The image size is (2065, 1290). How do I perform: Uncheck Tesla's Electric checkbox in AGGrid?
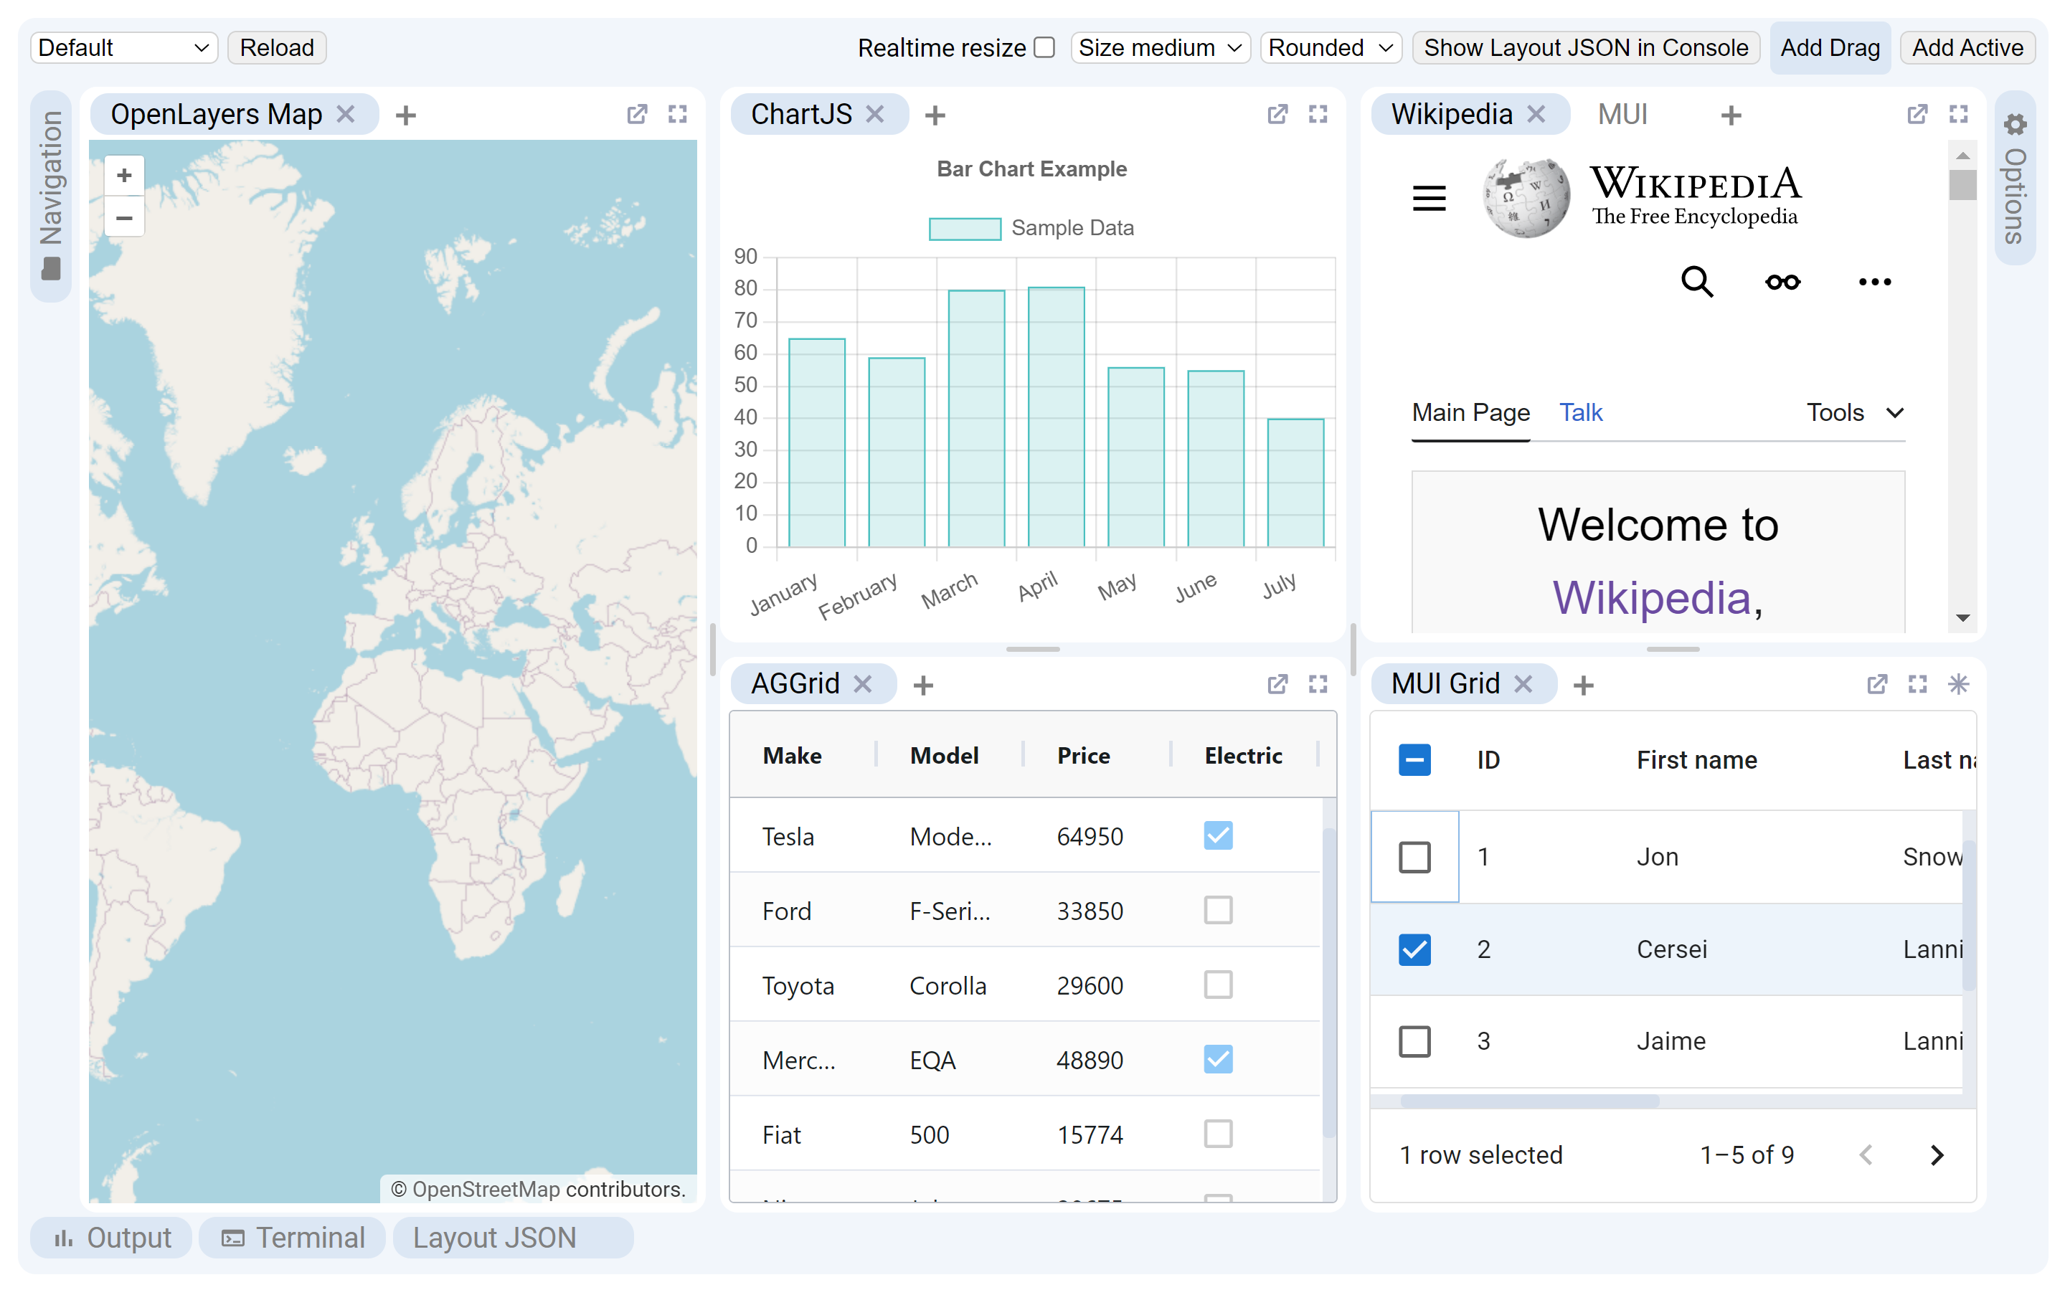(x=1218, y=836)
